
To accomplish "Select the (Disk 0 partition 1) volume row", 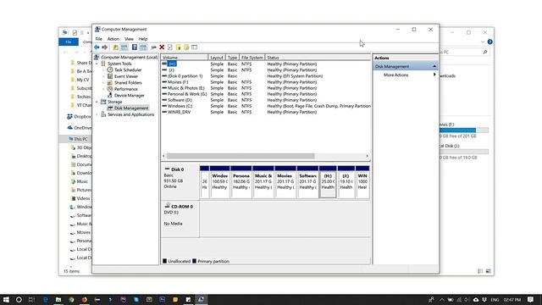I will 265,76.
